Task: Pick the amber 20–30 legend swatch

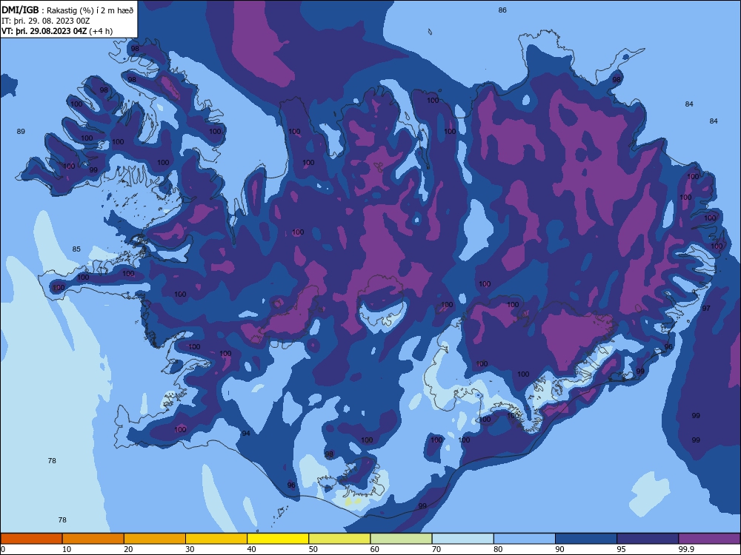Action: pos(155,539)
